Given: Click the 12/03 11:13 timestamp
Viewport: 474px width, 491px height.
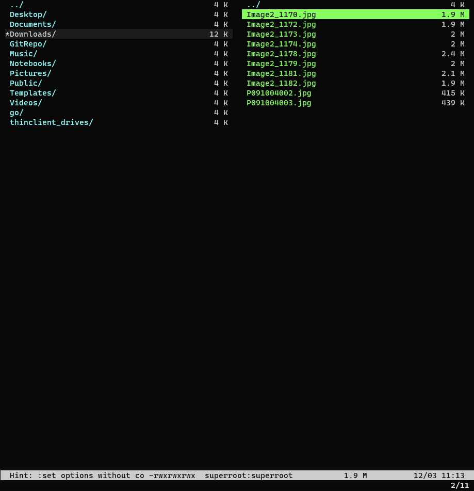Looking at the screenshot, I should tap(439, 476).
